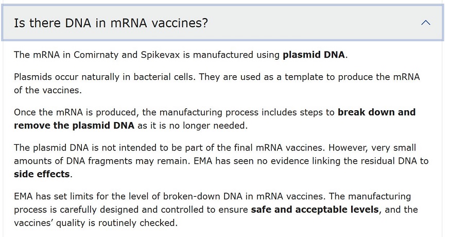
Task: Click the bold "side effects" text
Action: point(42,174)
